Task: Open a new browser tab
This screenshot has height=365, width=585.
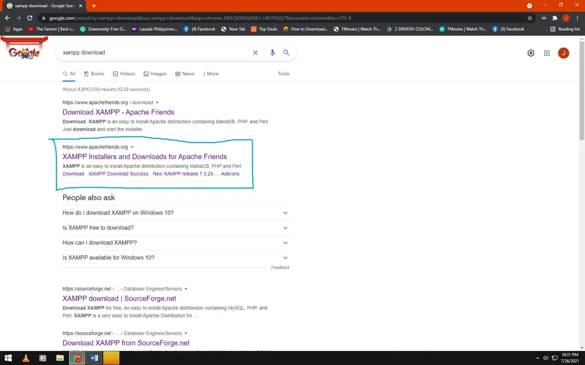Action: coord(94,5)
